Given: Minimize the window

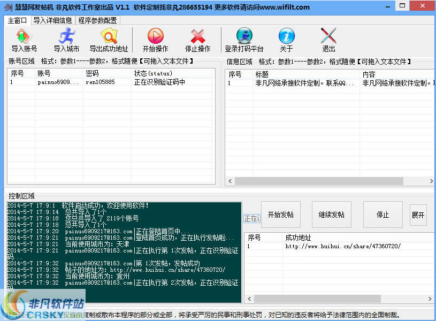Looking at the screenshot, I should 388,6.
